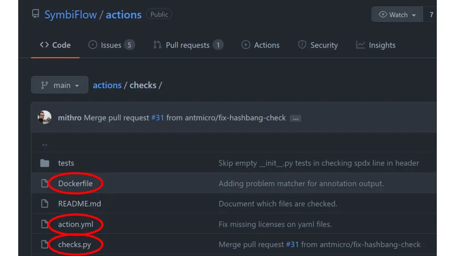455x256 pixels.
Task: Click the eye icon on Watch button
Action: pyautogui.click(x=383, y=14)
